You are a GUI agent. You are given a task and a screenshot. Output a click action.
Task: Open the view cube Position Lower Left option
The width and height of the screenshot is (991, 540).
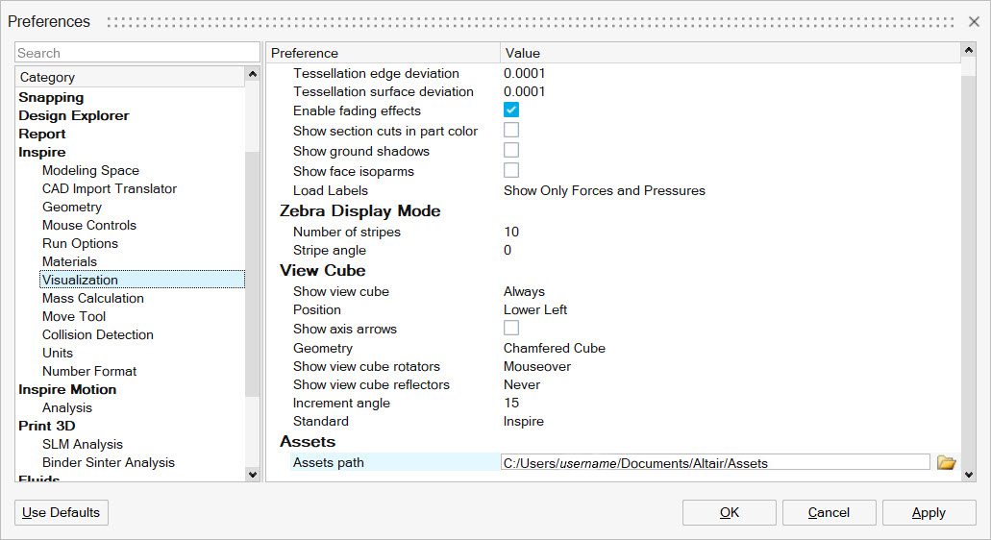(x=535, y=310)
